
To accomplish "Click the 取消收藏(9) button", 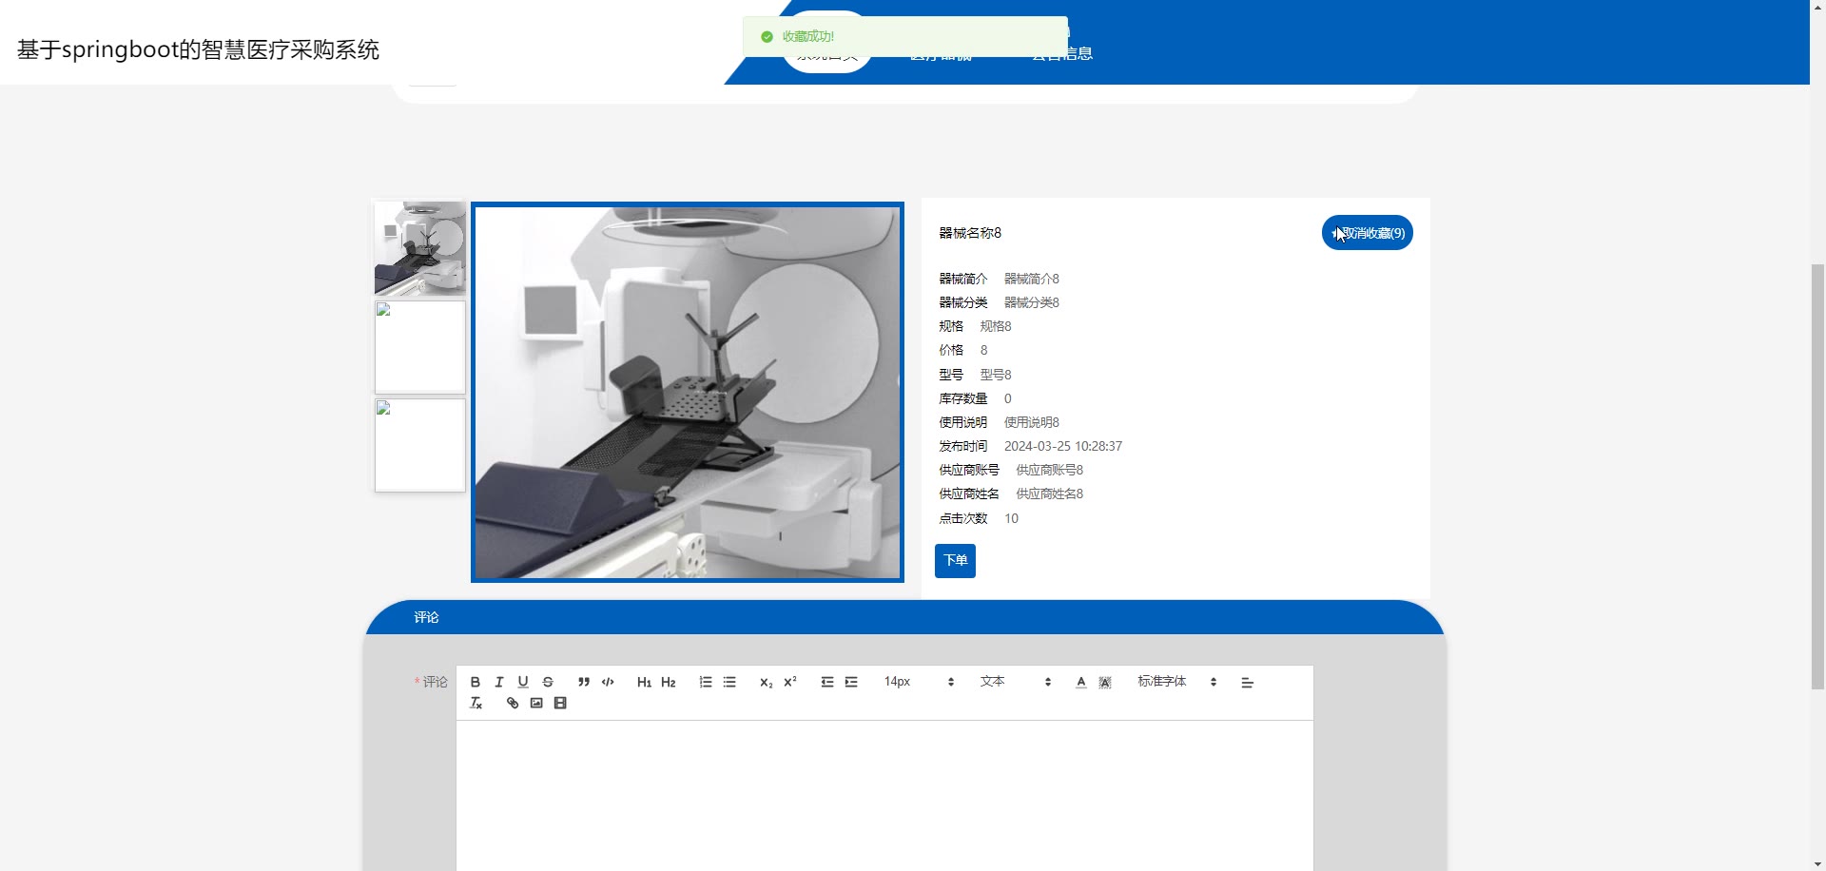I will coord(1367,233).
